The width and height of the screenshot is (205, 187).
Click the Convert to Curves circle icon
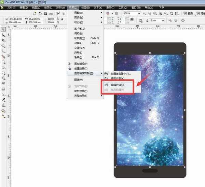coord(183,20)
